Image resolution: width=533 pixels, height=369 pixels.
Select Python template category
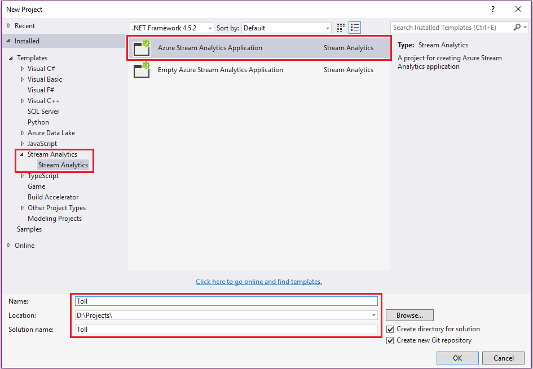pyautogui.click(x=38, y=122)
